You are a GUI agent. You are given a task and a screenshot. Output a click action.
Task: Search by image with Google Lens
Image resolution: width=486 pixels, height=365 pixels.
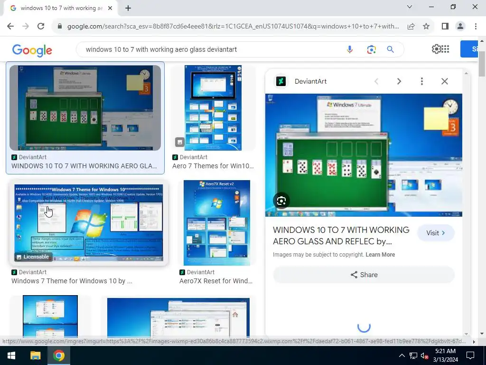(371, 49)
